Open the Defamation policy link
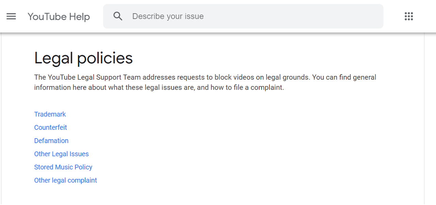436x205 pixels. [51, 141]
